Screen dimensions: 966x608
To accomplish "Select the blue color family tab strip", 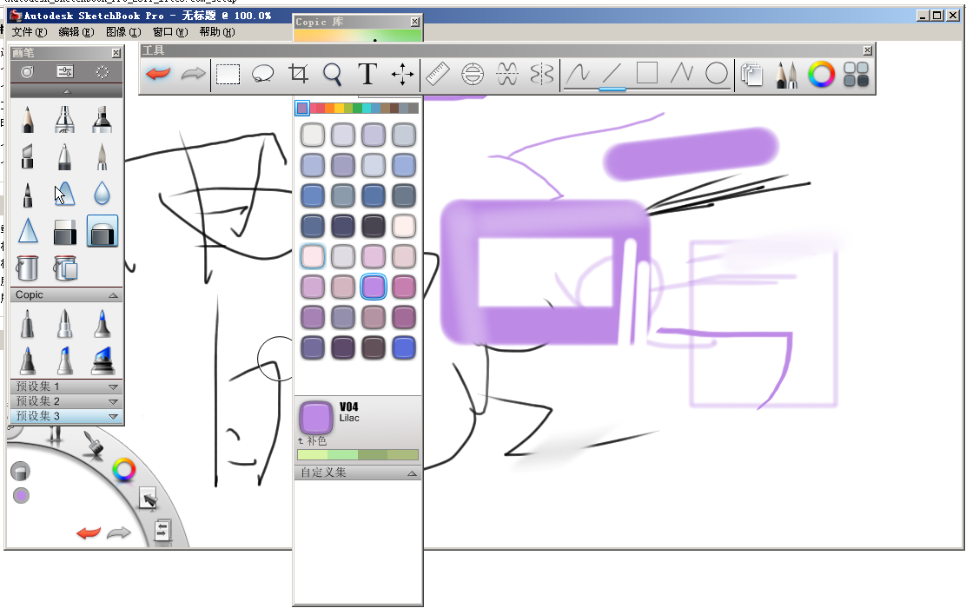I will point(375,109).
